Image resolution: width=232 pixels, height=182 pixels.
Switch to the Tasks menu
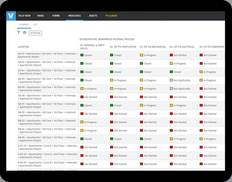click(40, 16)
